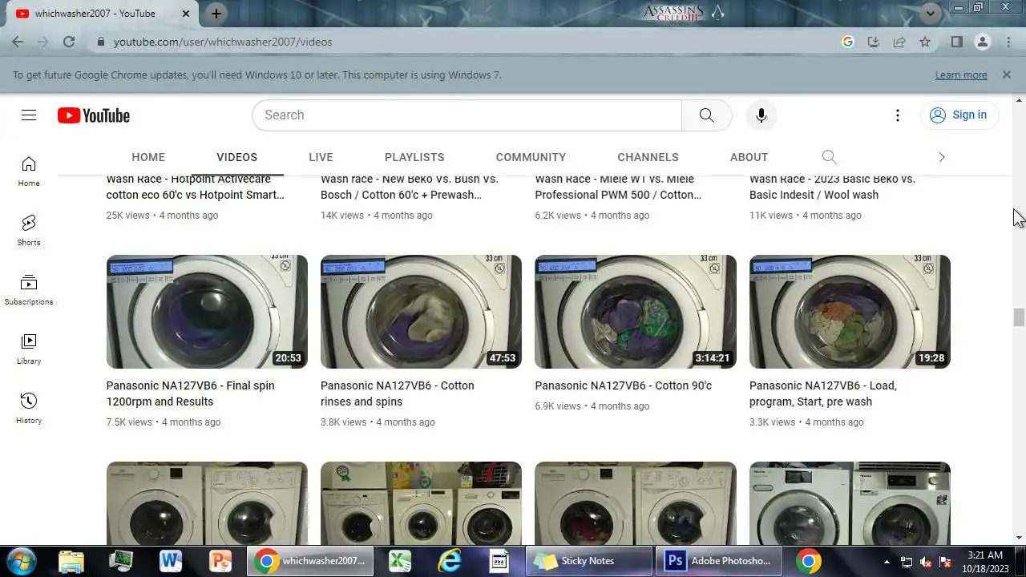
Task: Open Panasonic Load, program, Start, pre wash title
Action: [823, 393]
